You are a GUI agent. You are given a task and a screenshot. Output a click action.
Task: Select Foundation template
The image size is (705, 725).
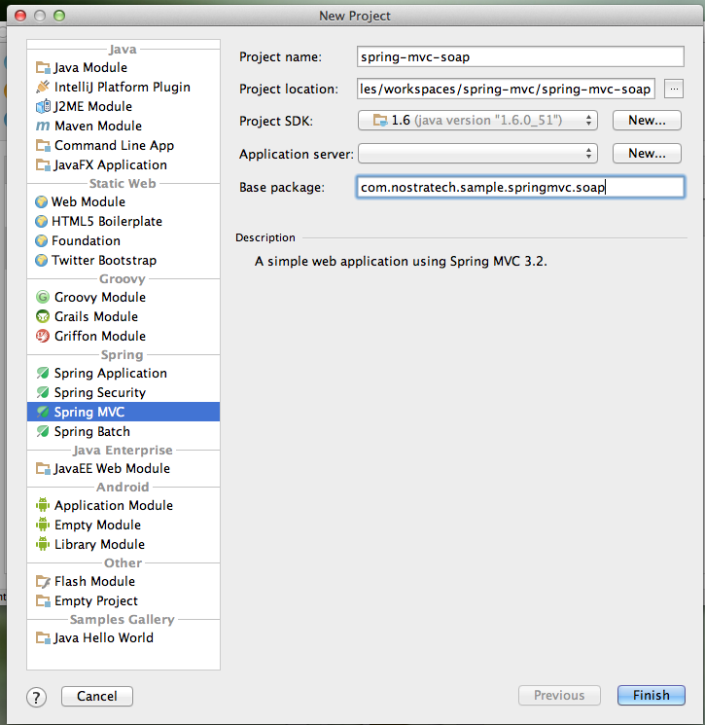(123, 240)
